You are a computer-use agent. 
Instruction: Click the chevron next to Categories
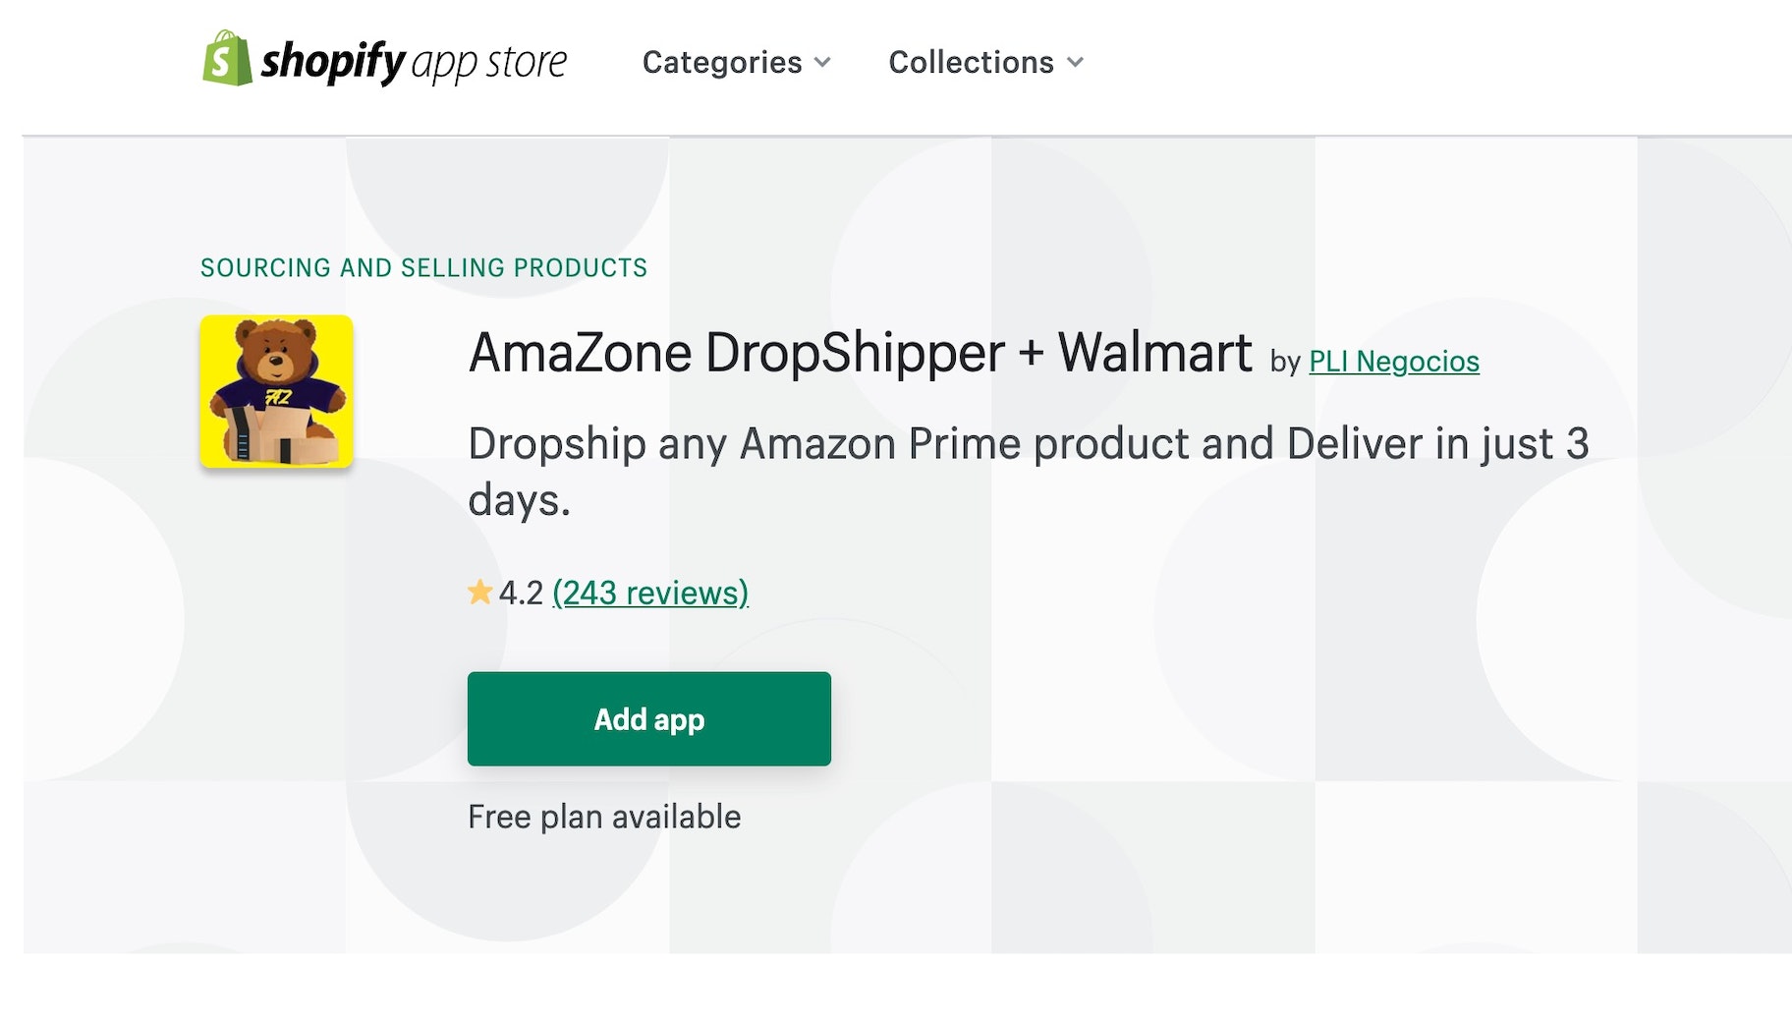coord(822,62)
